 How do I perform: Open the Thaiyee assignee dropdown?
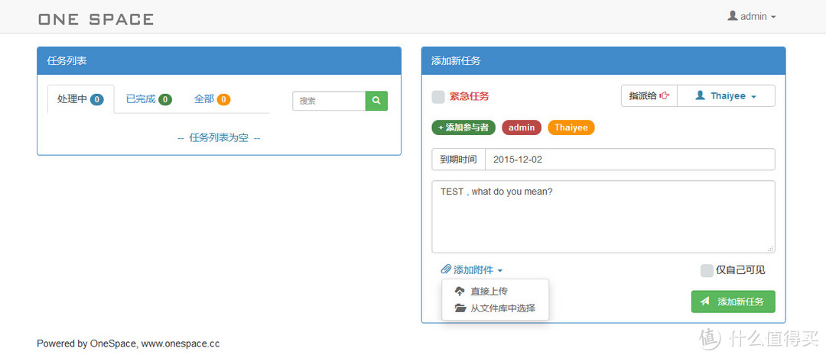coord(726,95)
